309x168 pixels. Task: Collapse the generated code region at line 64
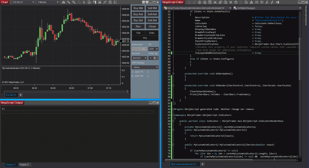click(x=174, y=109)
